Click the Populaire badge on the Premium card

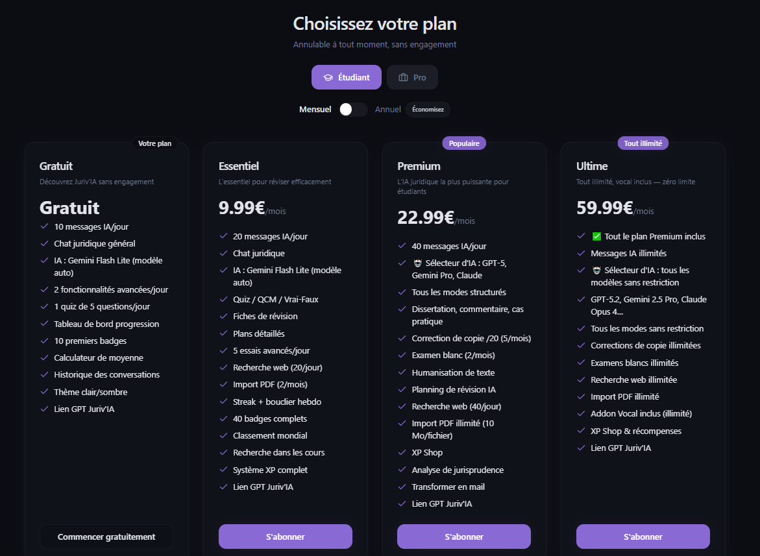click(x=463, y=143)
